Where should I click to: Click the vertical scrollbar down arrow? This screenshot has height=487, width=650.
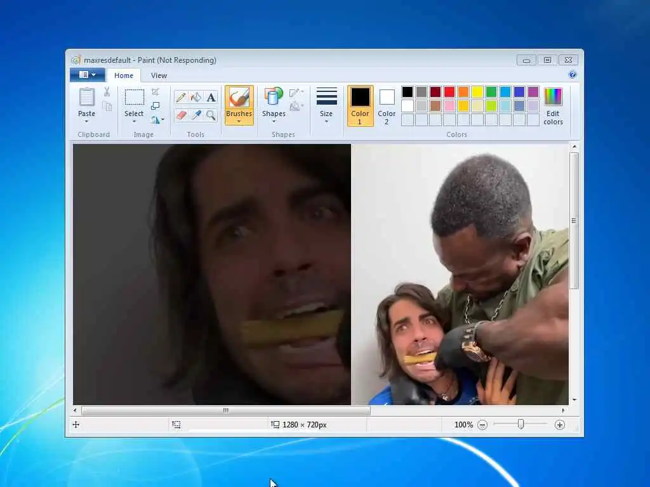pyautogui.click(x=574, y=400)
